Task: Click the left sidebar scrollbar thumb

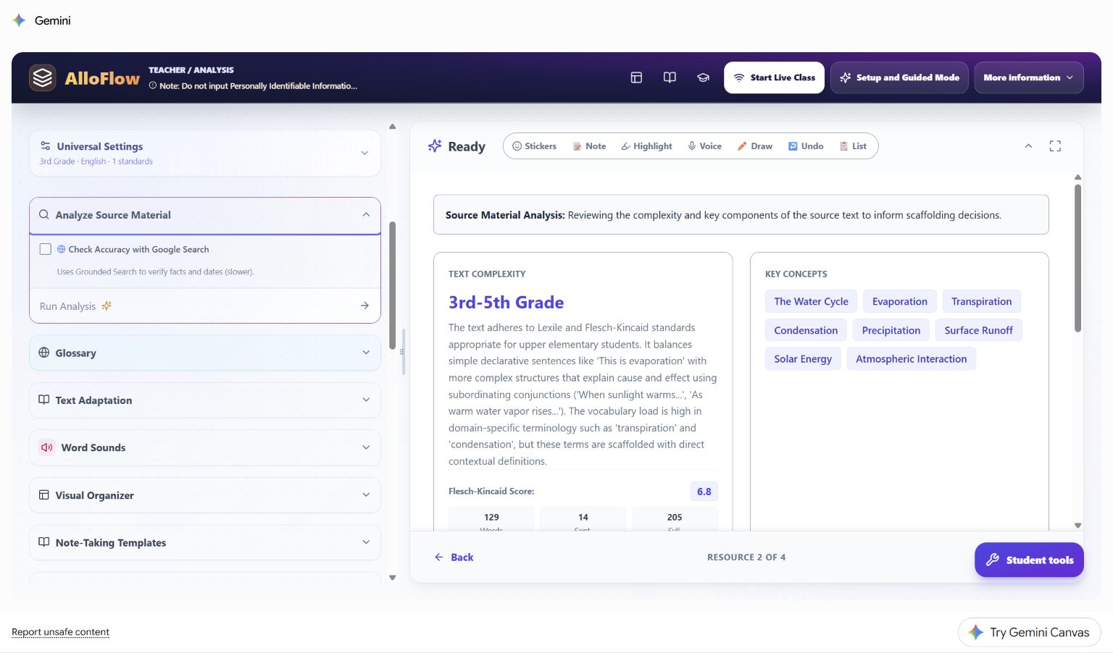Action: (x=393, y=286)
